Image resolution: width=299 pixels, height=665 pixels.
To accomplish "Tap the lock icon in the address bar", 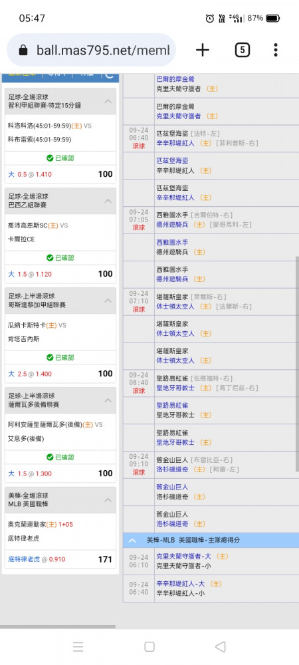I will (x=23, y=51).
